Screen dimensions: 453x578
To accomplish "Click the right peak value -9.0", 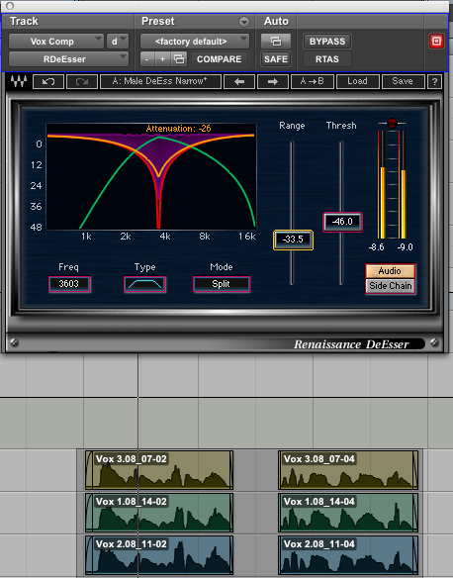I will click(405, 247).
